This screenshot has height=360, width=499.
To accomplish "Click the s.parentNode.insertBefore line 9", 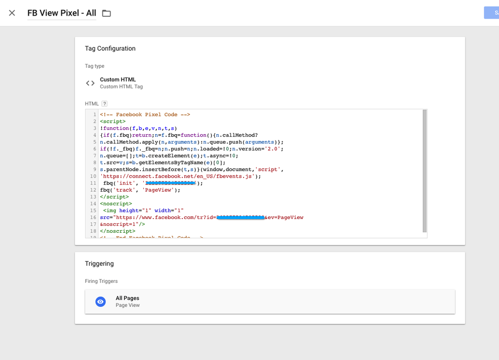I will pos(192,169).
